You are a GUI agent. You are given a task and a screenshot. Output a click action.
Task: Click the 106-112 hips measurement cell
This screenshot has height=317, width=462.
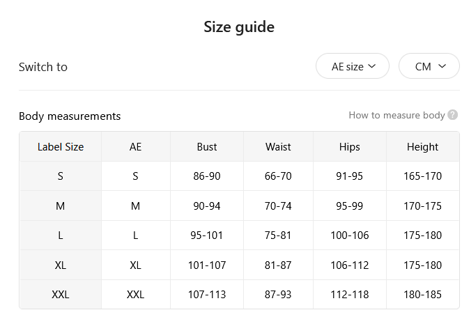349,265
